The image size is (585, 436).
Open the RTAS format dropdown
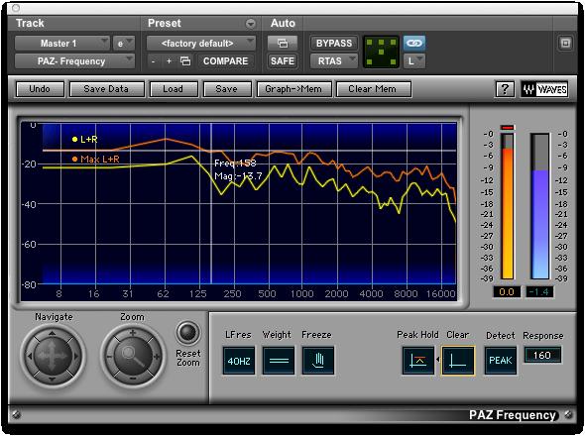tap(334, 60)
